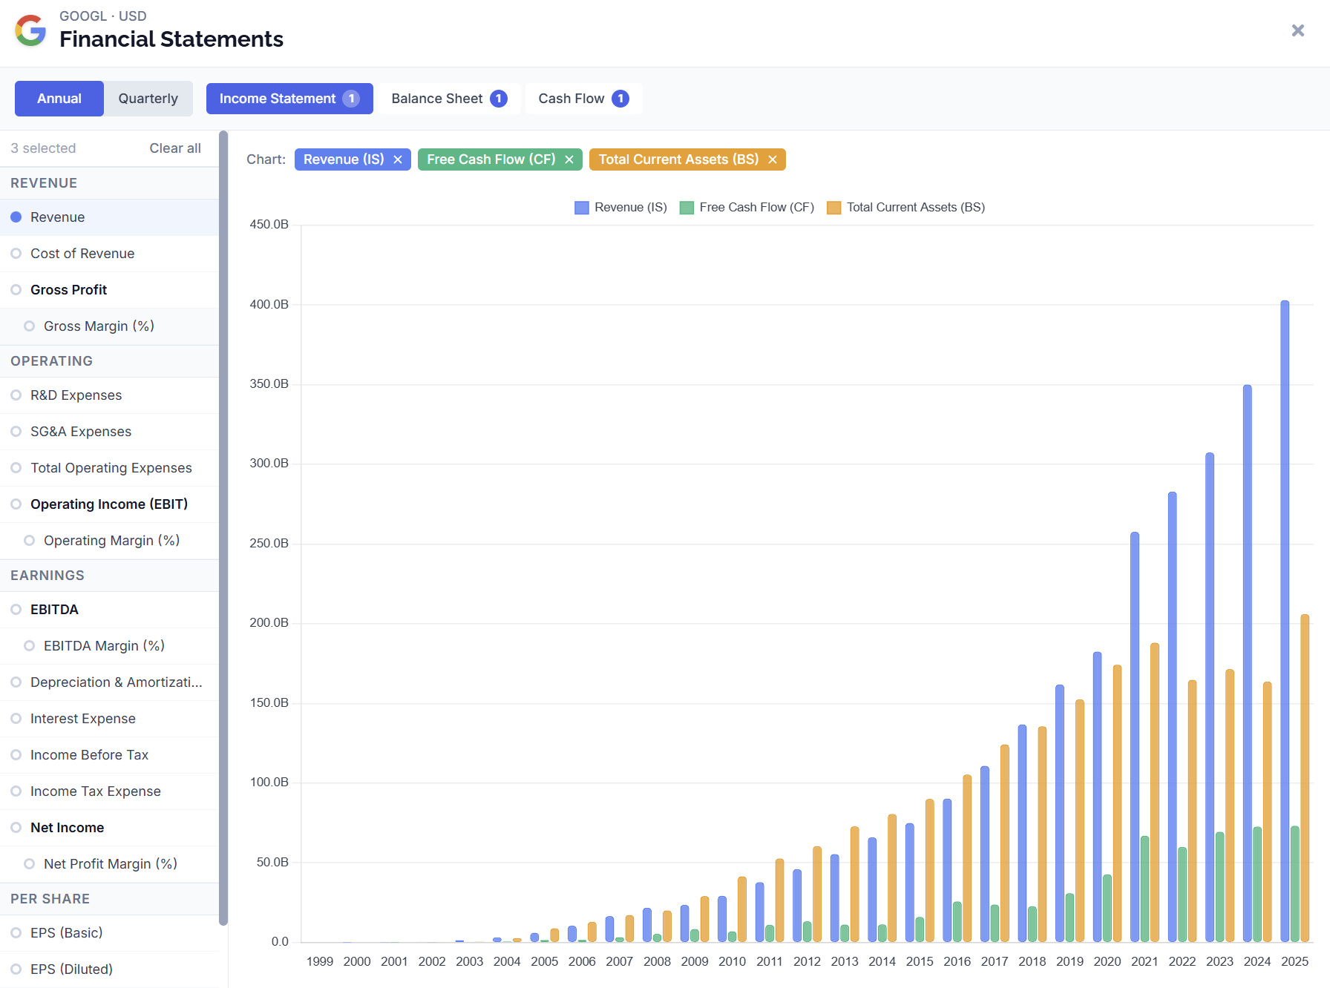Remove Revenue (IS) chip from chart
Viewport: 1330px width, 988px height.
coord(398,159)
